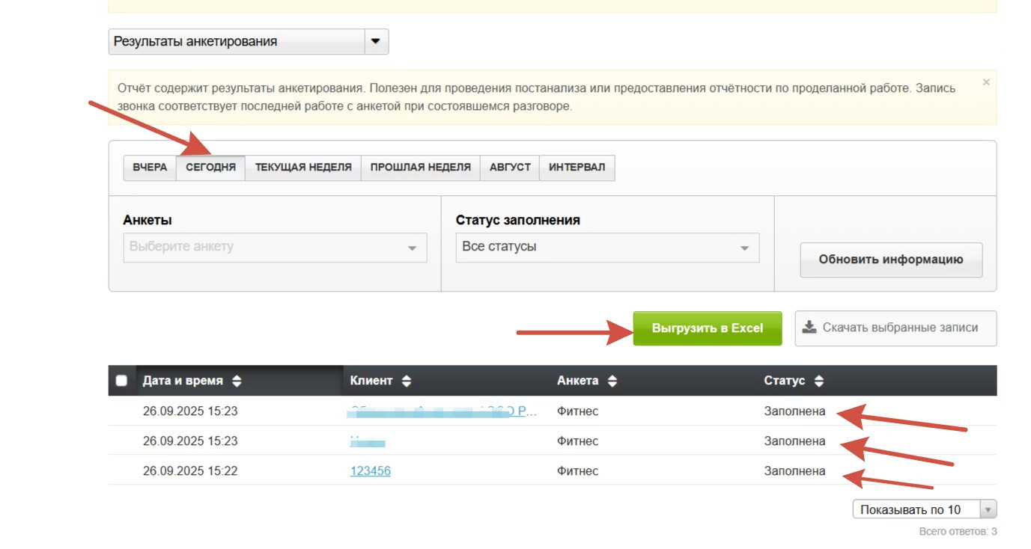The width and height of the screenshot is (1031, 549).
Task: Expand the Выберите анкету dropdown
Action: pyautogui.click(x=275, y=248)
